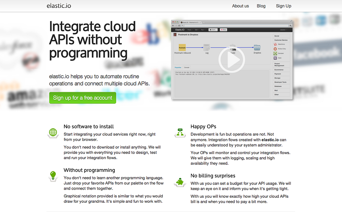This screenshot has height=213, width=342.
Task: Click Sign Up in top navigation
Action: (283, 6)
